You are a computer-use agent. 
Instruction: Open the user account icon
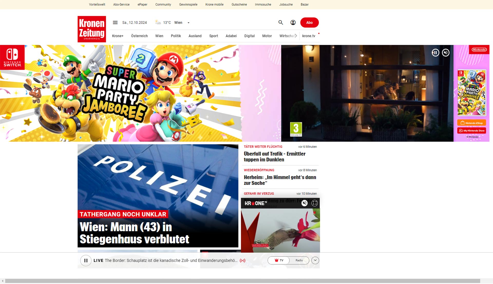[293, 23]
